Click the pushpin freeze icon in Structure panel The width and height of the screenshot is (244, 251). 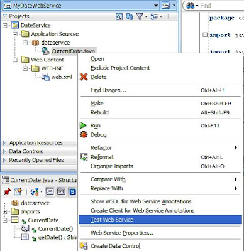coord(7,191)
